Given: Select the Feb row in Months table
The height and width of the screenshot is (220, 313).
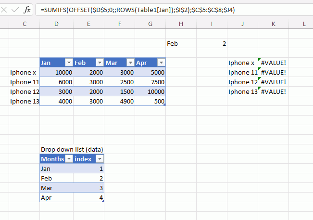Looking at the screenshot, I should 56,178.
